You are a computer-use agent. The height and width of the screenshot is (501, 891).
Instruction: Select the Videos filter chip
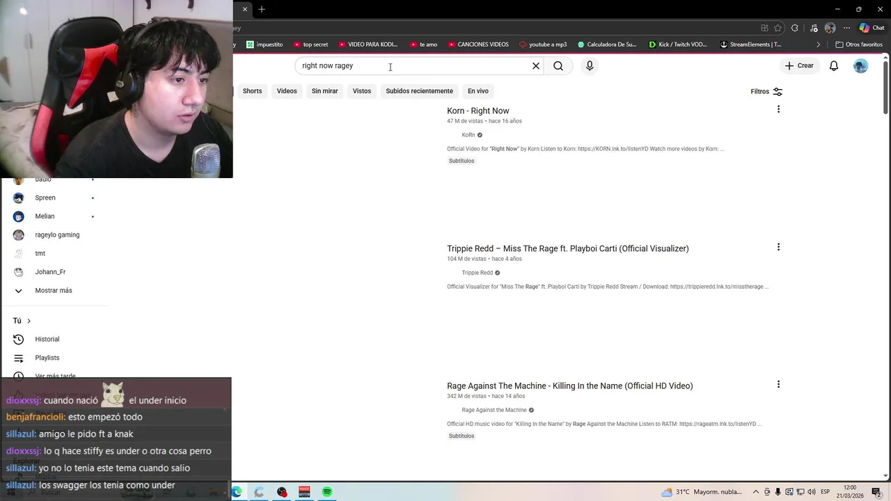point(287,91)
